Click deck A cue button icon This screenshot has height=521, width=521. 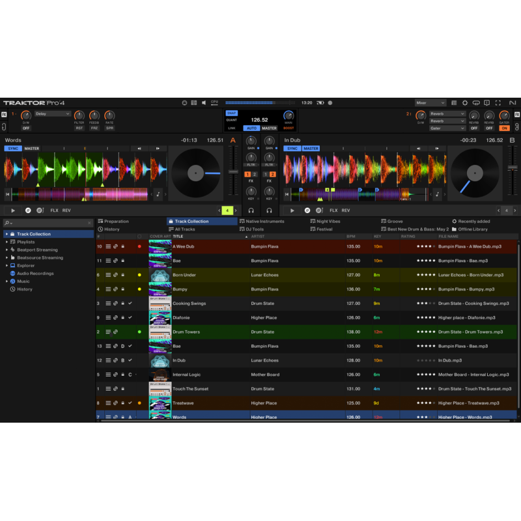28,210
